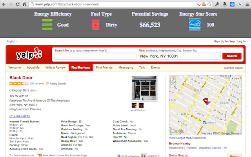This screenshot has width=251, height=157.
Task: Open Rating Details link
Action: [x=58, y=84]
